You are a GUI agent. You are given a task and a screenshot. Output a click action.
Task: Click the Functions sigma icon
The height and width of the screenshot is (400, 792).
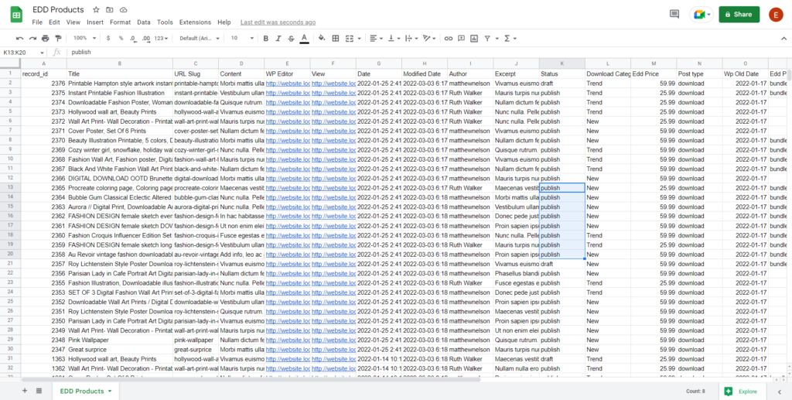tap(507, 39)
